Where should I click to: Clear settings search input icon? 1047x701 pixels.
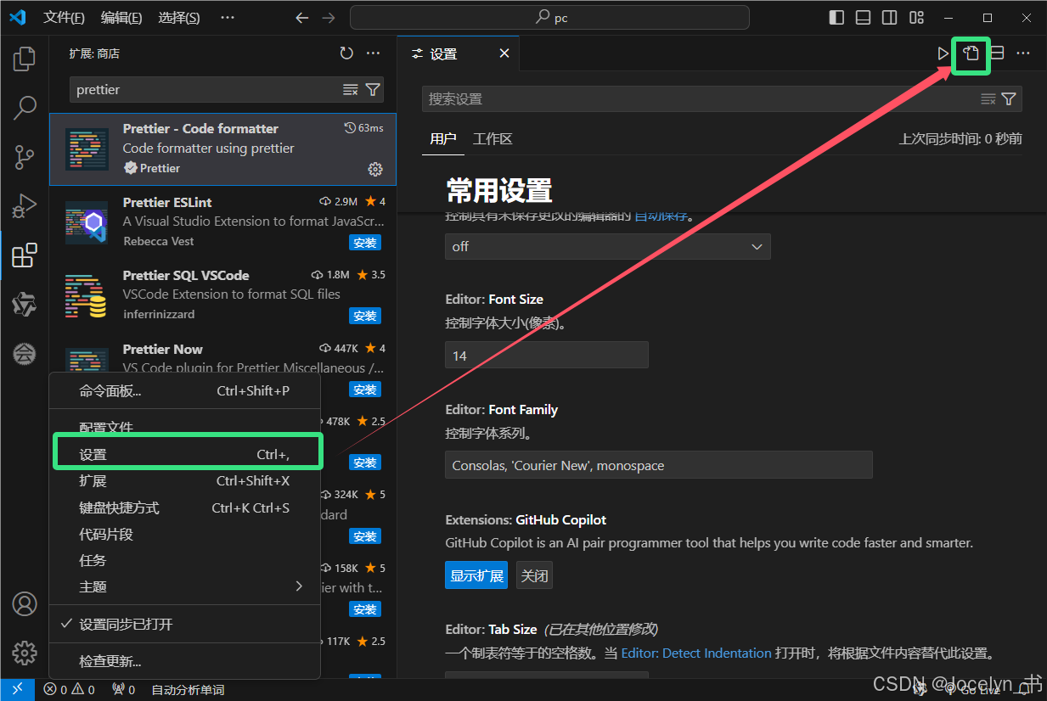pos(988,99)
